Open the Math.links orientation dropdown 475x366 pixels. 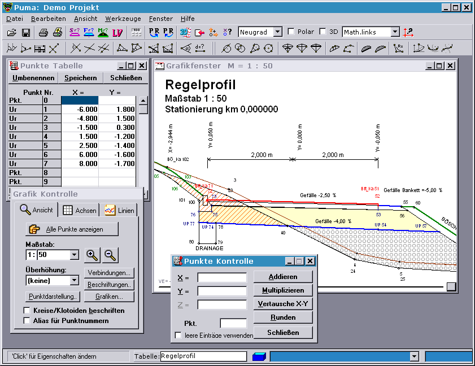point(395,32)
